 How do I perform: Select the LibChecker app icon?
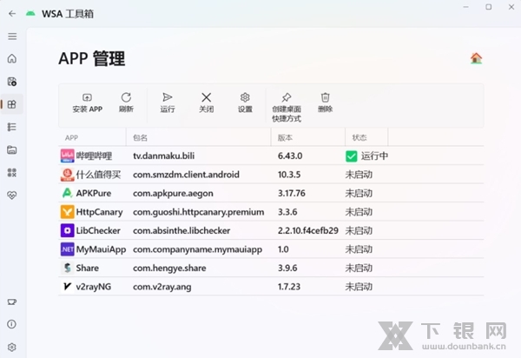tap(68, 230)
